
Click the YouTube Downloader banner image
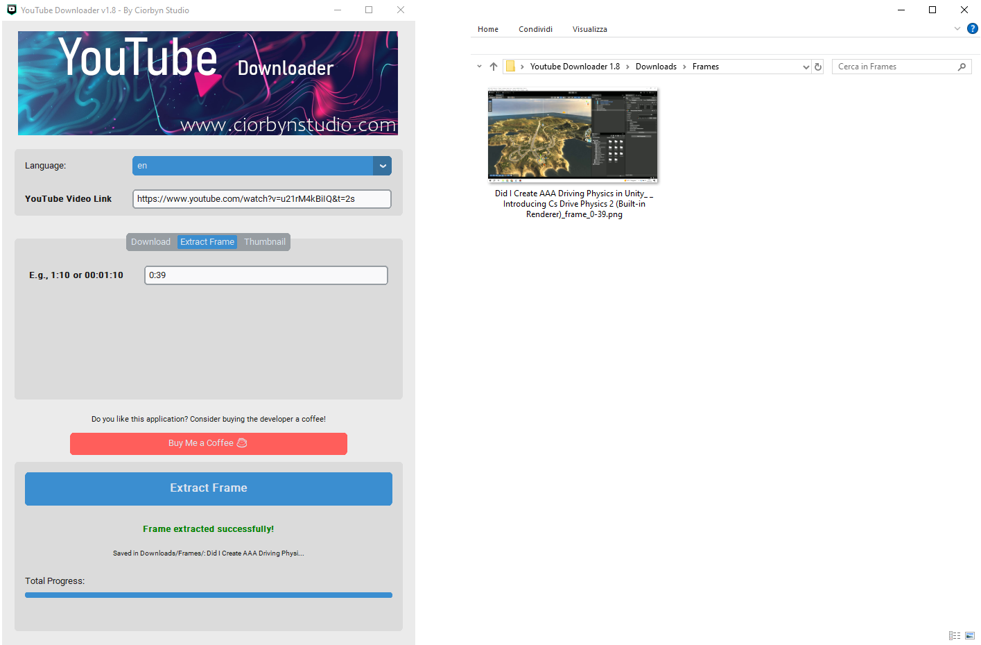[208, 83]
